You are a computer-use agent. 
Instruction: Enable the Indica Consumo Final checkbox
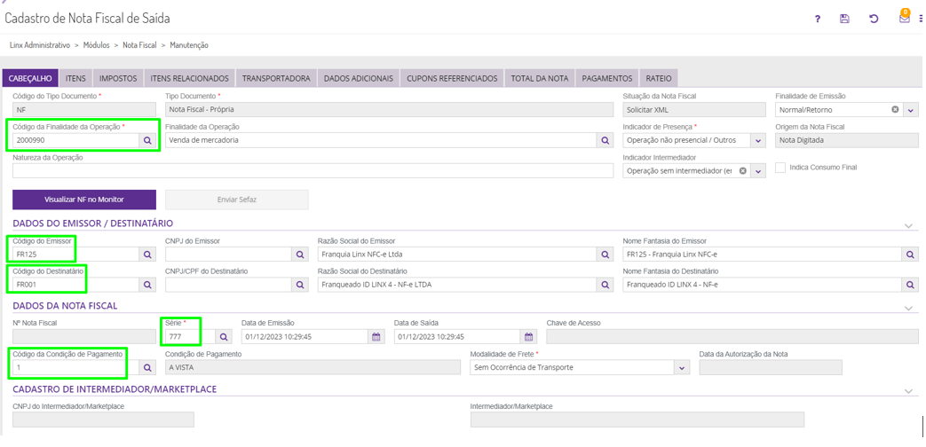780,168
